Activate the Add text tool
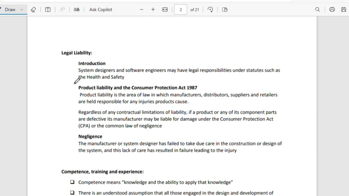349x196 pixels. pos(48,10)
